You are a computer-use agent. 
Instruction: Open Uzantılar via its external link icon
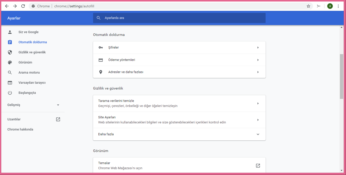pos(58,119)
